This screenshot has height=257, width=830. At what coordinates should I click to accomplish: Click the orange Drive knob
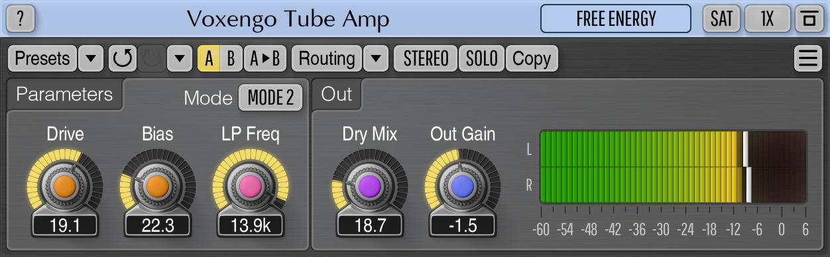pyautogui.click(x=65, y=186)
